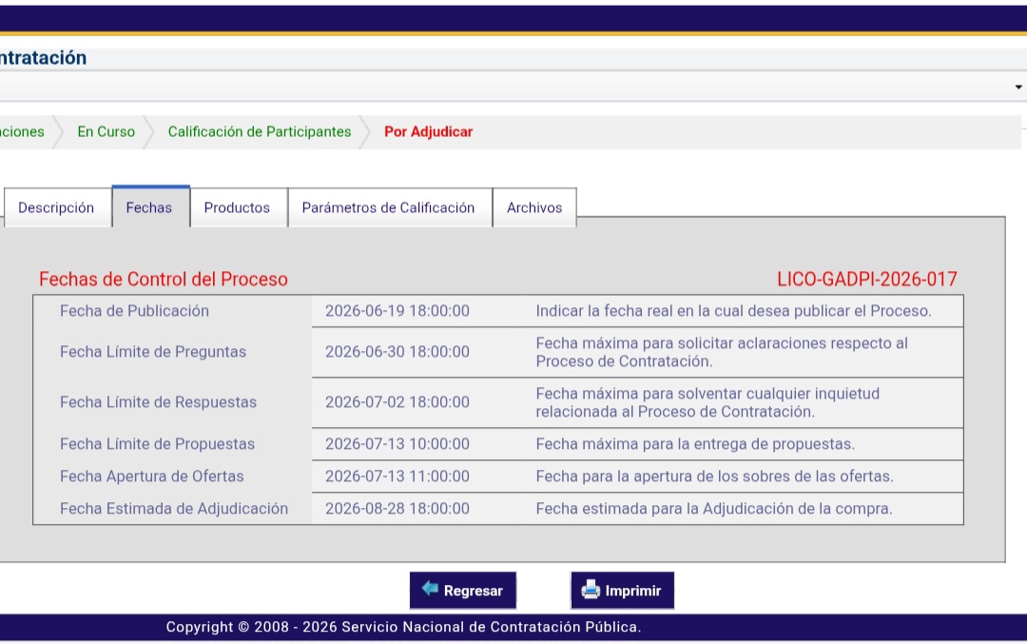Go to the Archivos tab
The width and height of the screenshot is (1027, 644).
tap(534, 207)
